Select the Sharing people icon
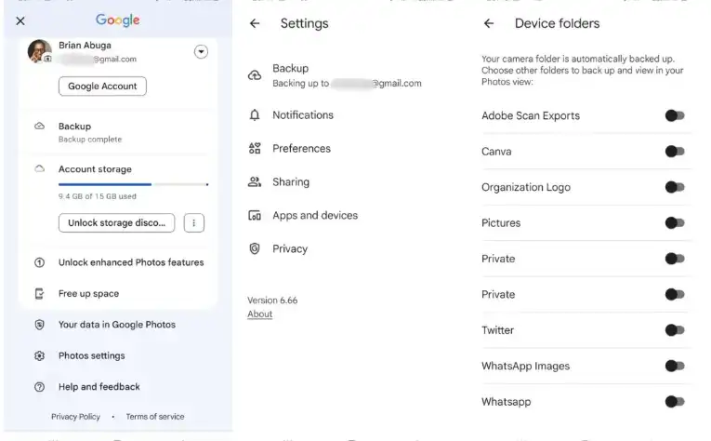The width and height of the screenshot is (711, 441). point(255,182)
